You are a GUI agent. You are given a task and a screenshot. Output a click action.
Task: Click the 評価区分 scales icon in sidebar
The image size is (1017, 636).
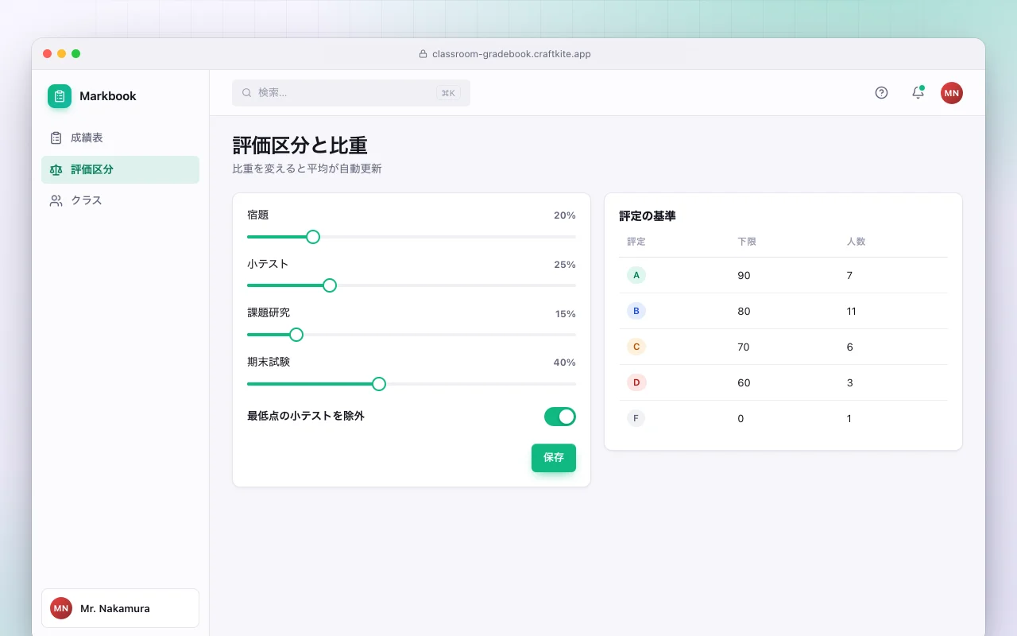(56, 169)
